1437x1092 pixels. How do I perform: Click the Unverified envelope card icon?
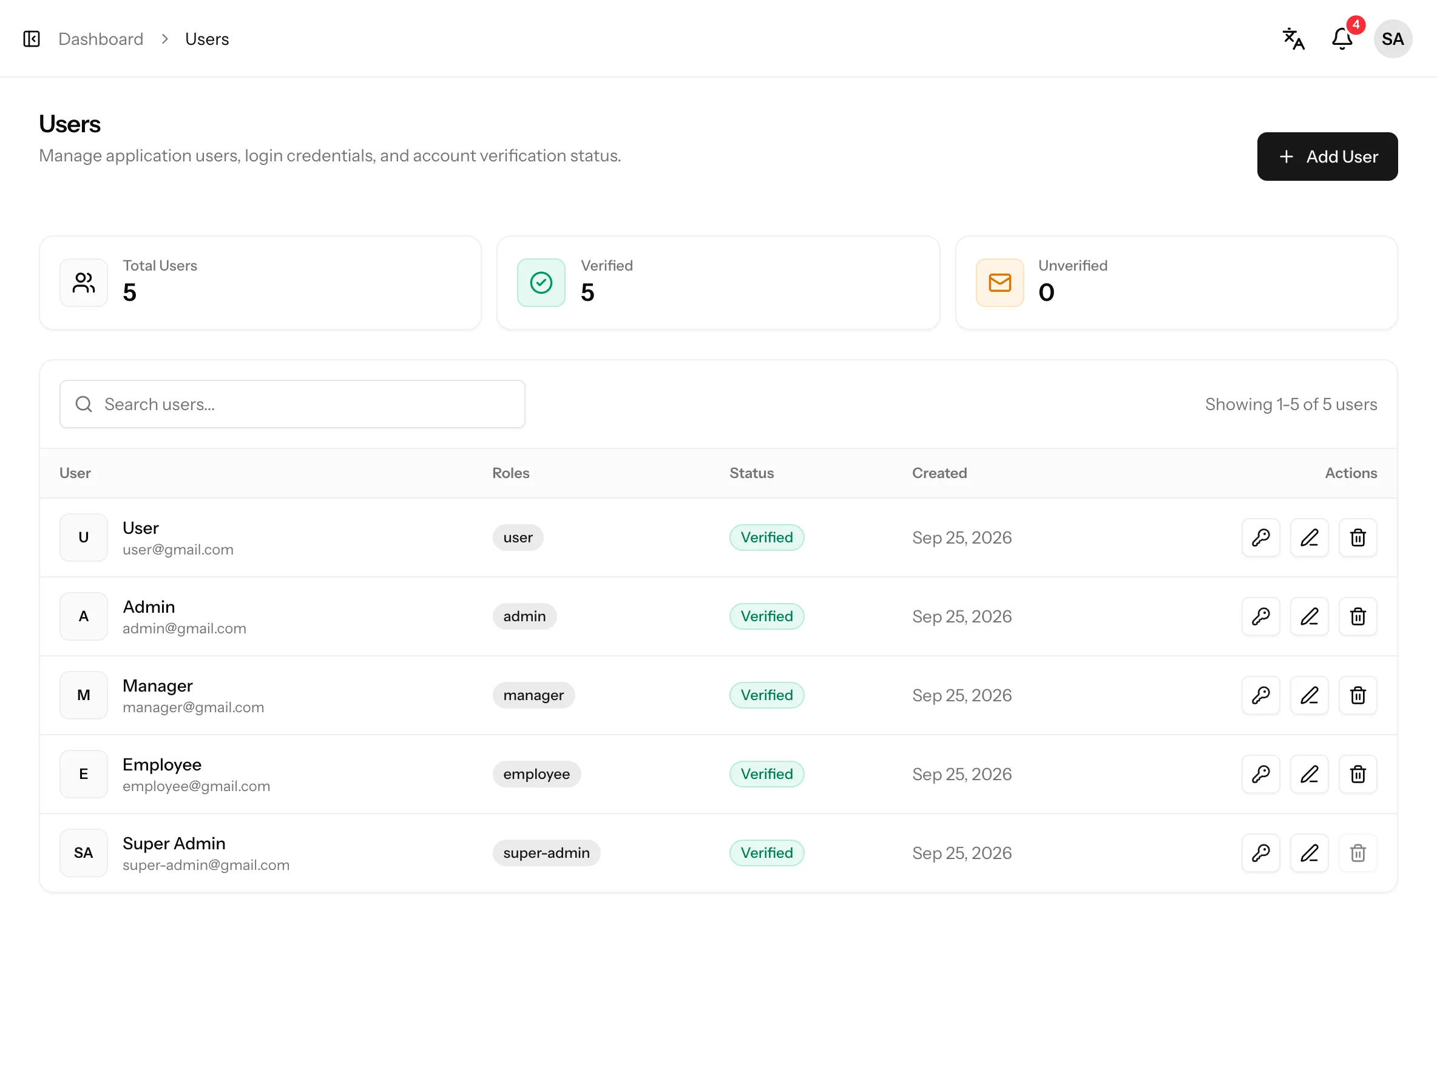(999, 283)
